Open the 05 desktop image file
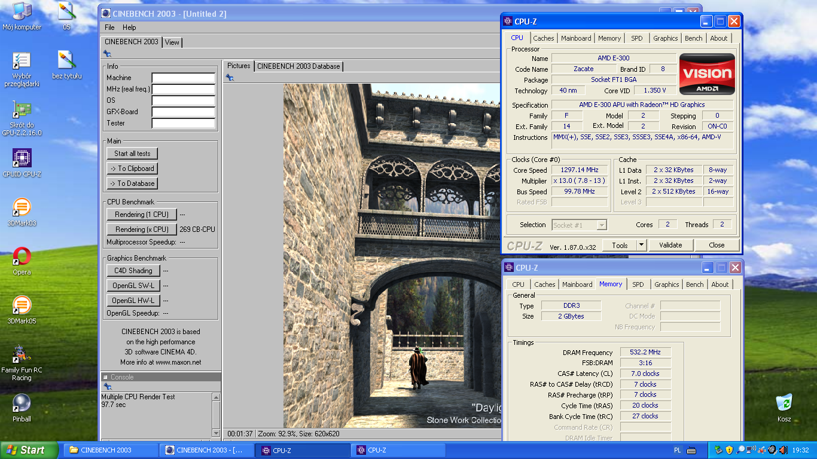The height and width of the screenshot is (459, 817). (66, 16)
